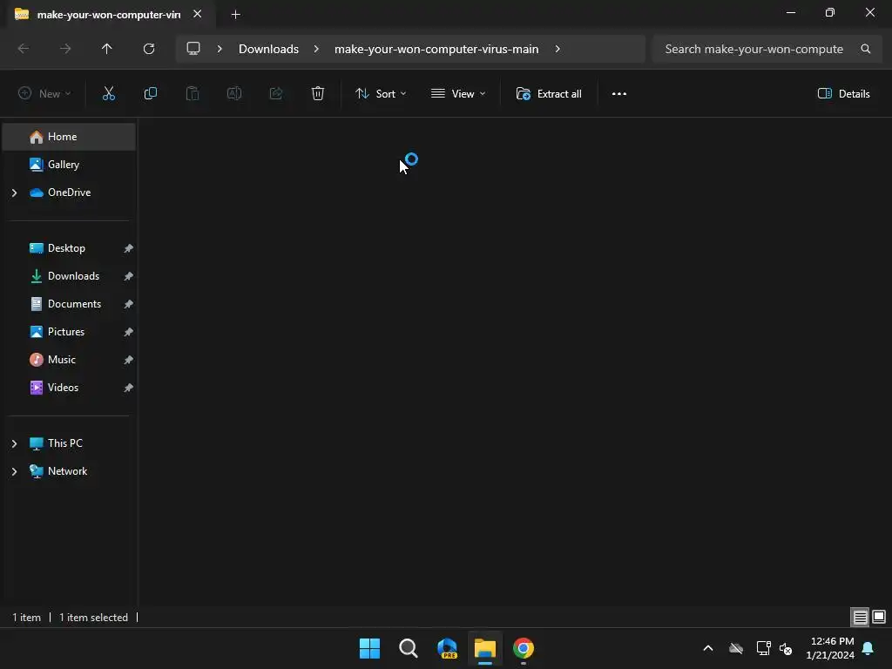The width and height of the screenshot is (892, 669).
Task: Open taskbar Search
Action: [x=409, y=648]
